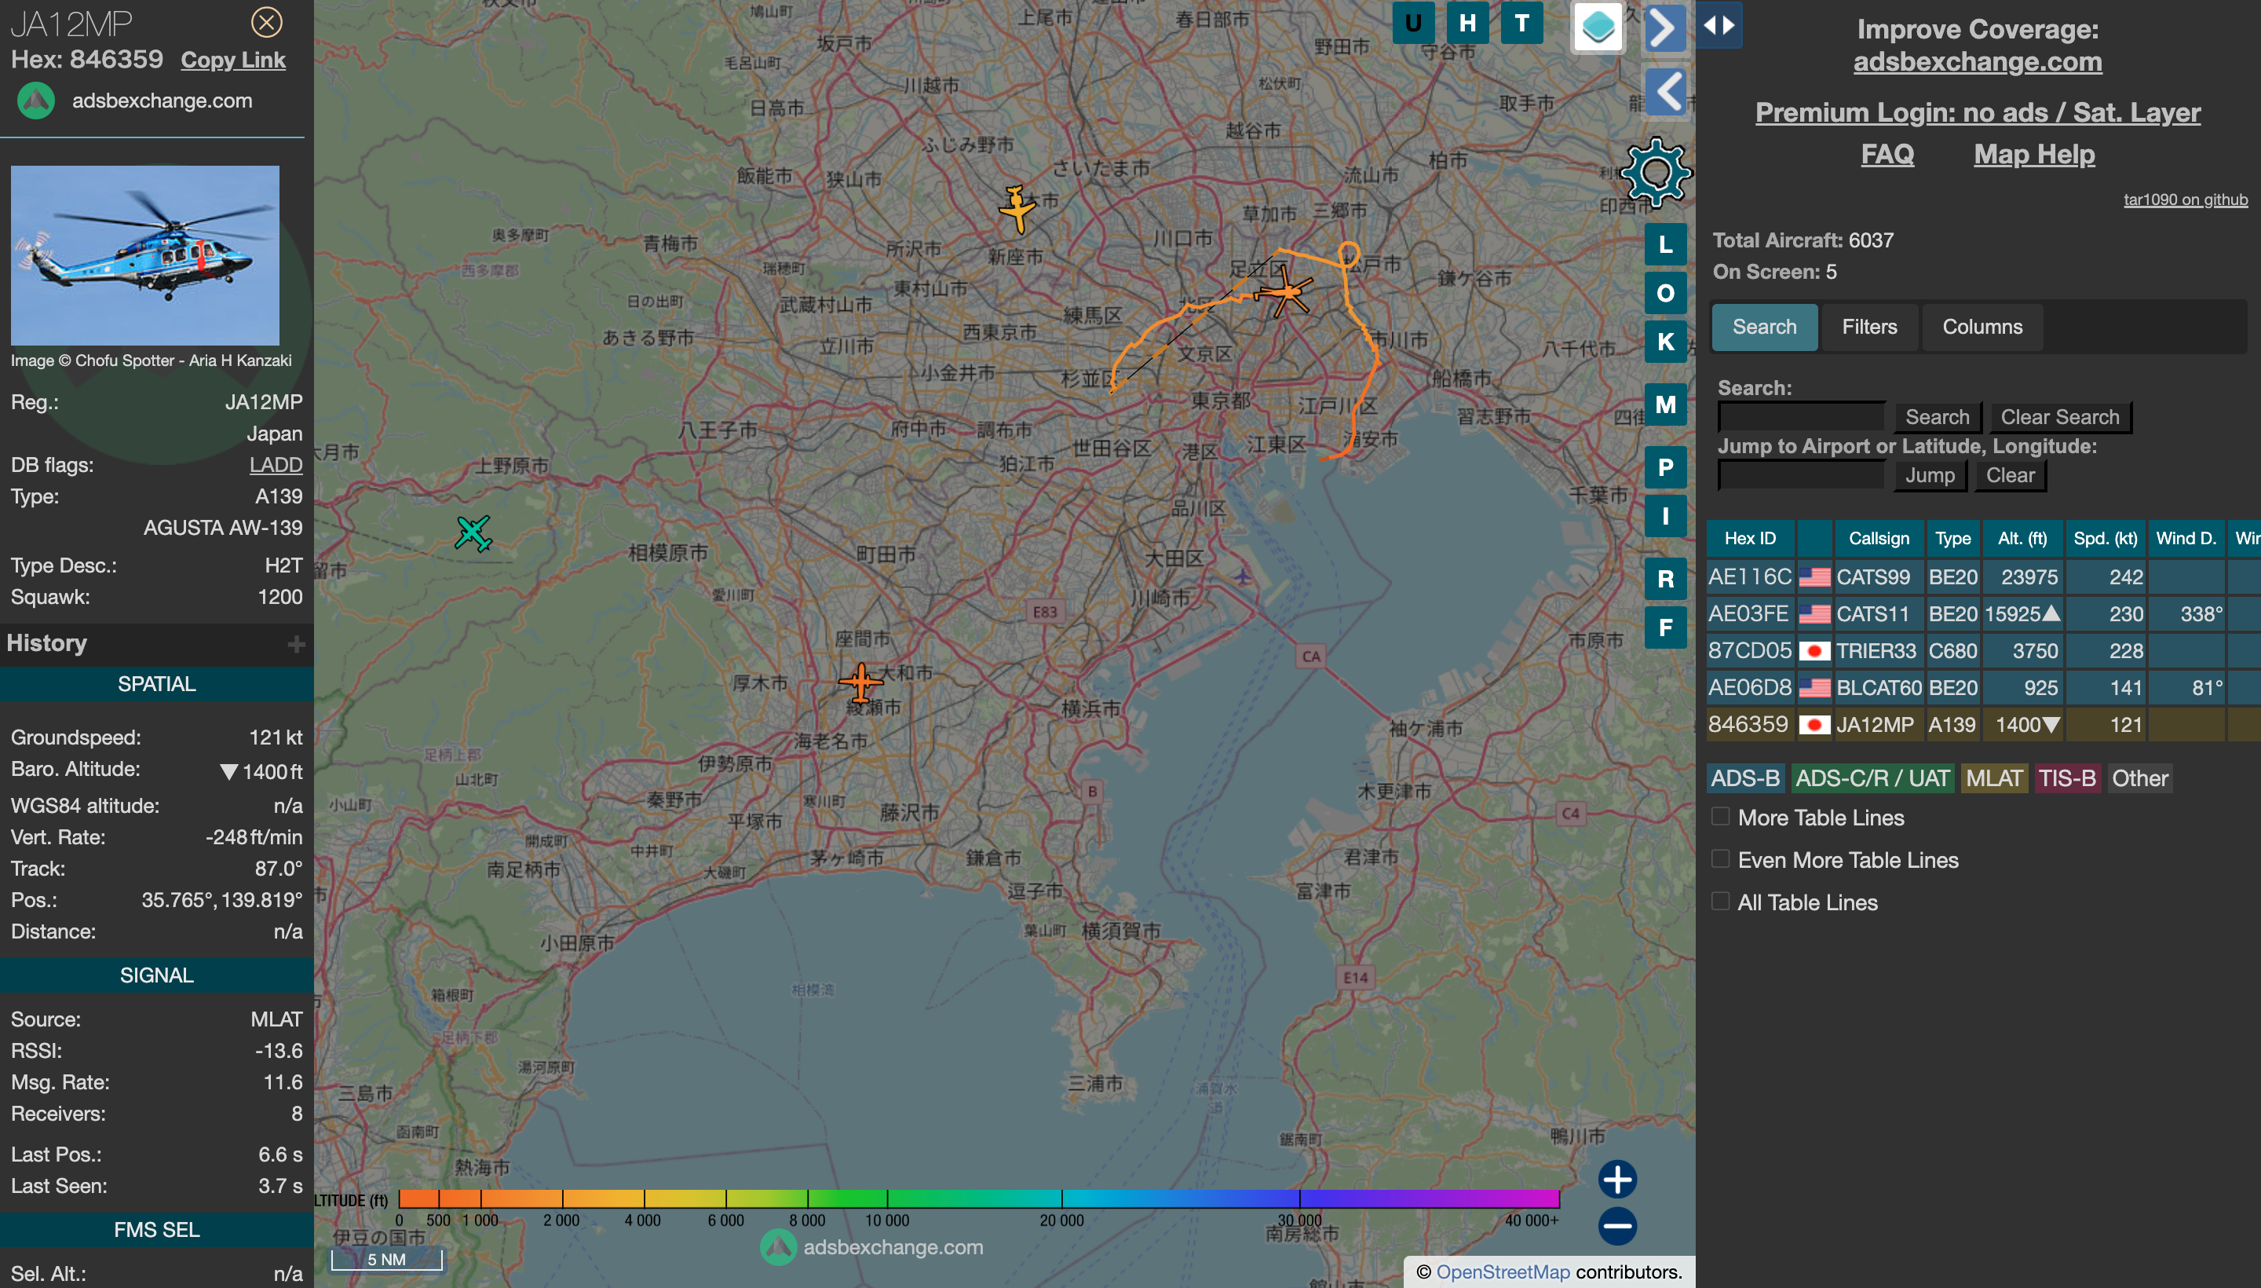Select the BLCAT60 table row
Image resolution: width=2261 pixels, height=1288 pixels.
click(1983, 688)
